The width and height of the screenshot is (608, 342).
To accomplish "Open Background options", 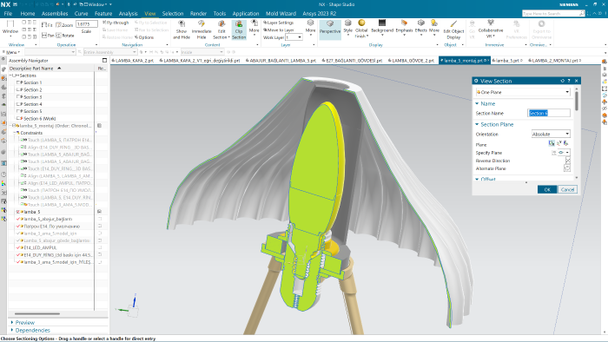I will pyautogui.click(x=382, y=27).
